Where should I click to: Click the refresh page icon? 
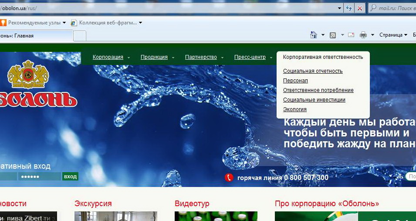click(349, 8)
